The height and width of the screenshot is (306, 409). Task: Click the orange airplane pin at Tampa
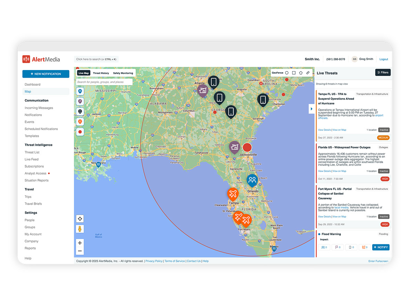pos(233,194)
